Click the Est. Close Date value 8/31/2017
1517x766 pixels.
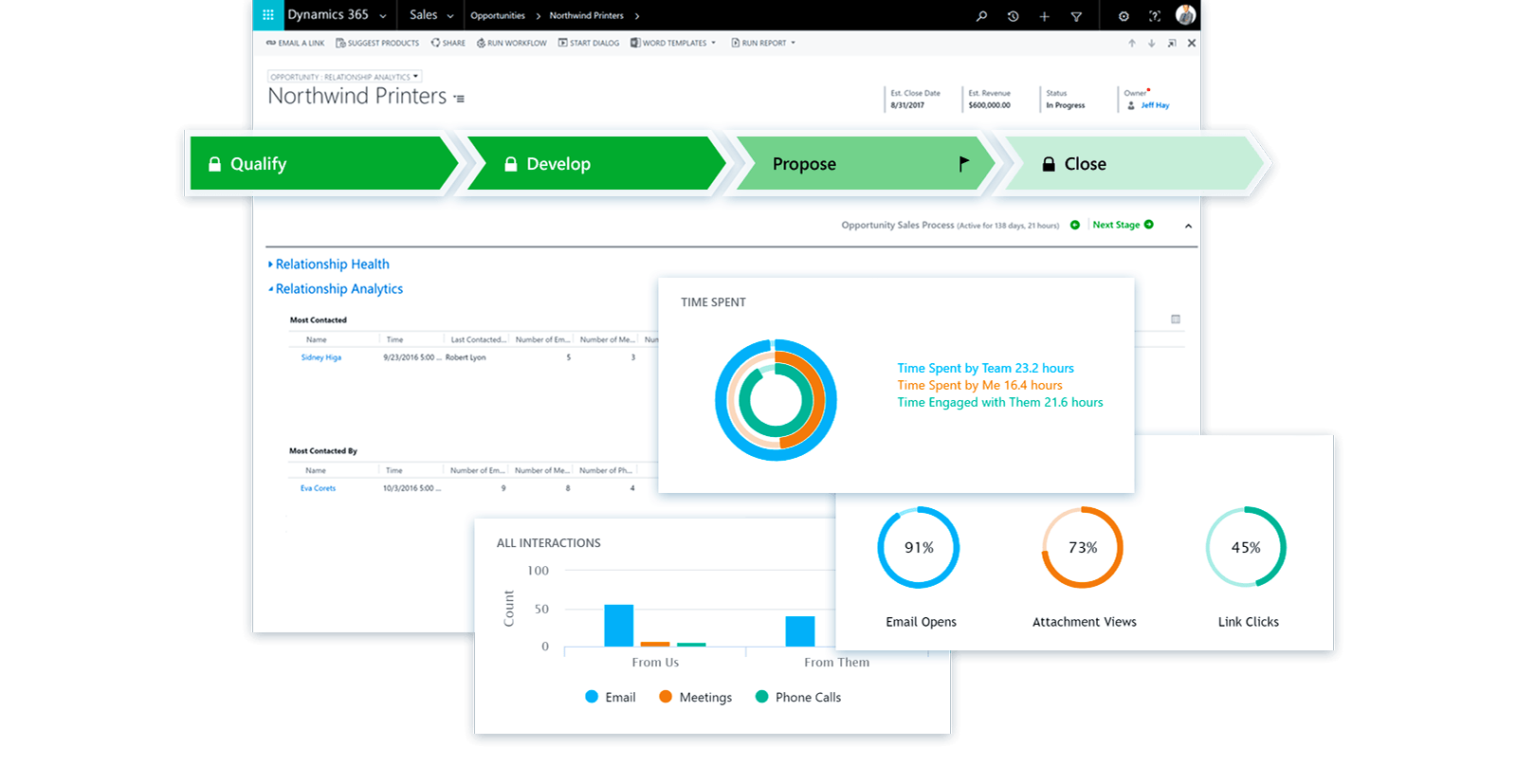[907, 105]
